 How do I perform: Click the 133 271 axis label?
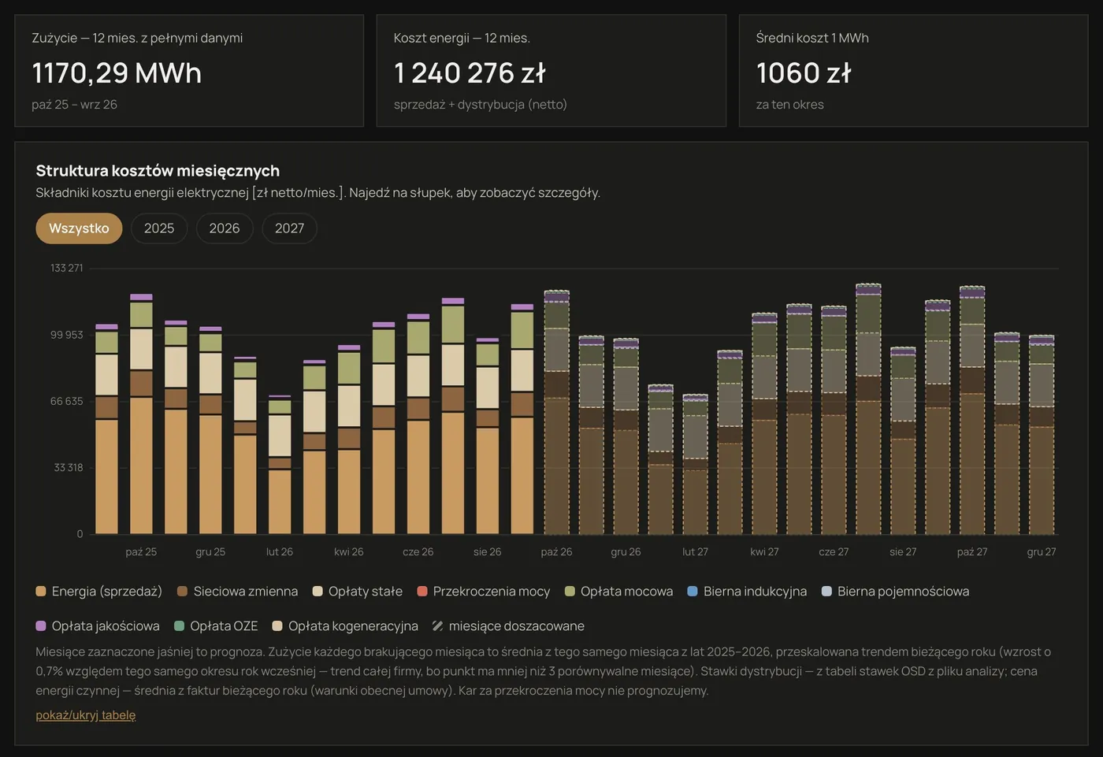tap(67, 269)
